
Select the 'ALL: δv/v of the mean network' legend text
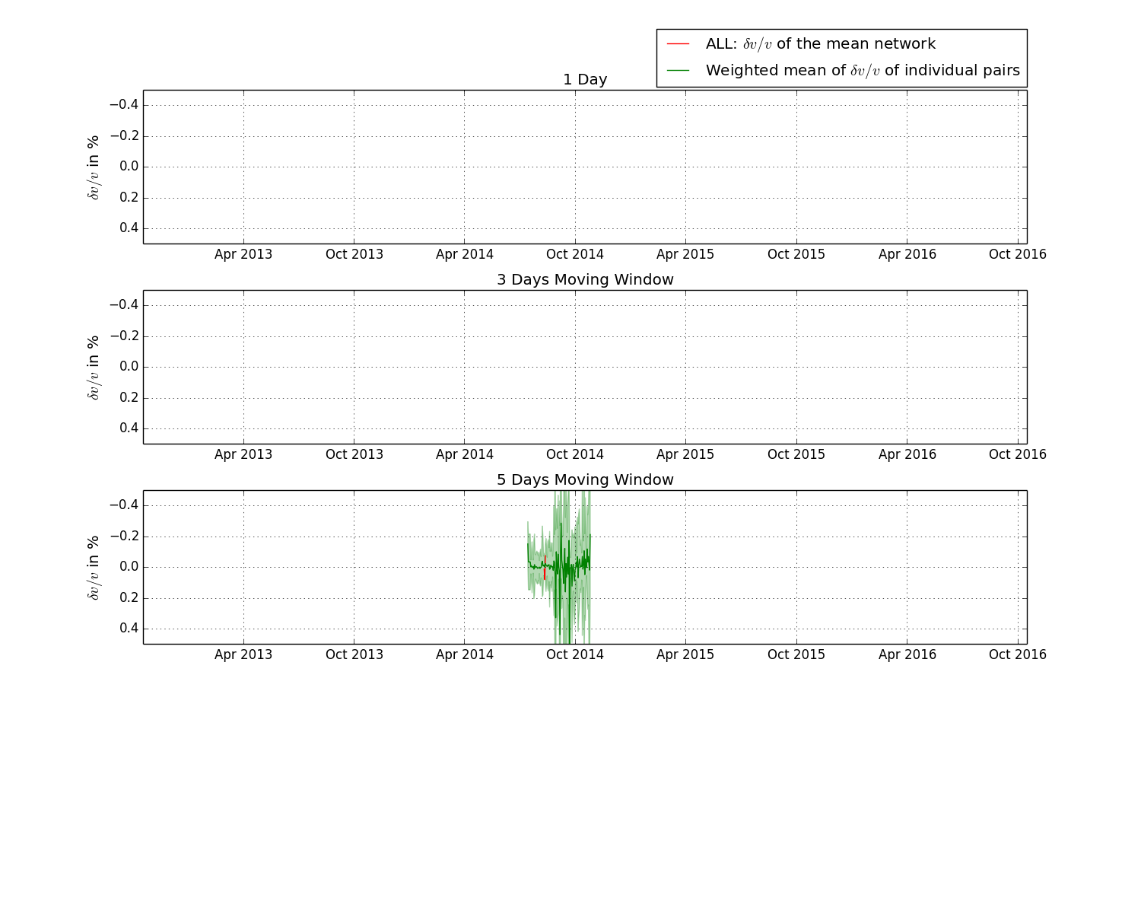(820, 44)
